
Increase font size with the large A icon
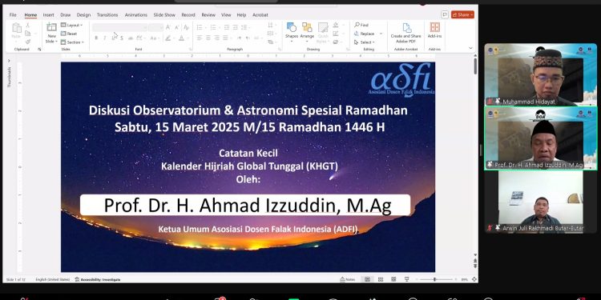(168, 27)
